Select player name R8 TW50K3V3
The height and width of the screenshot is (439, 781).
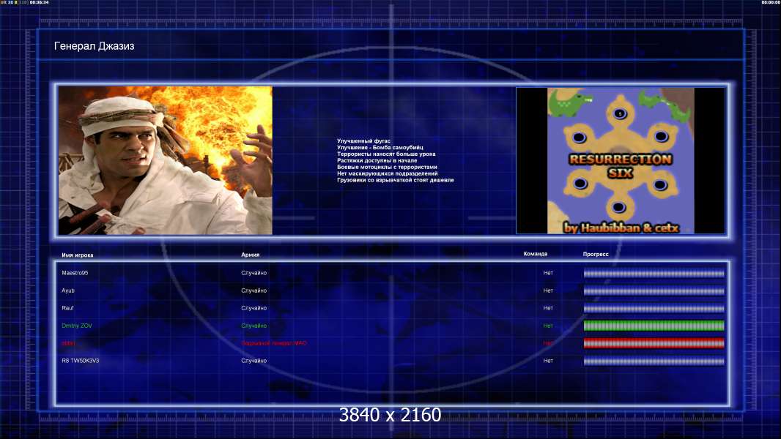(80, 361)
